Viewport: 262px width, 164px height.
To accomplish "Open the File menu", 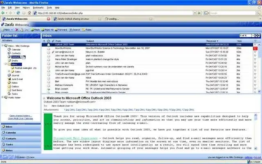I will point(3,8).
